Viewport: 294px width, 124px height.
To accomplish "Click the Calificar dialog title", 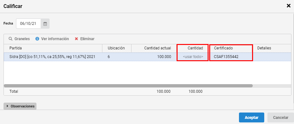I will coord(13,6).
